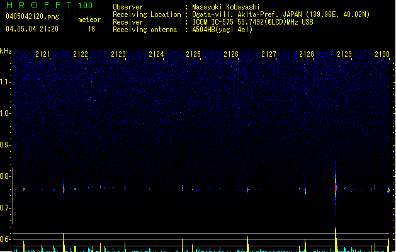
Task: Click the 2122 time marker
Action: coord(81,54)
